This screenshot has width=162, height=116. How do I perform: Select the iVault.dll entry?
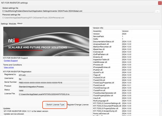tap(126, 98)
